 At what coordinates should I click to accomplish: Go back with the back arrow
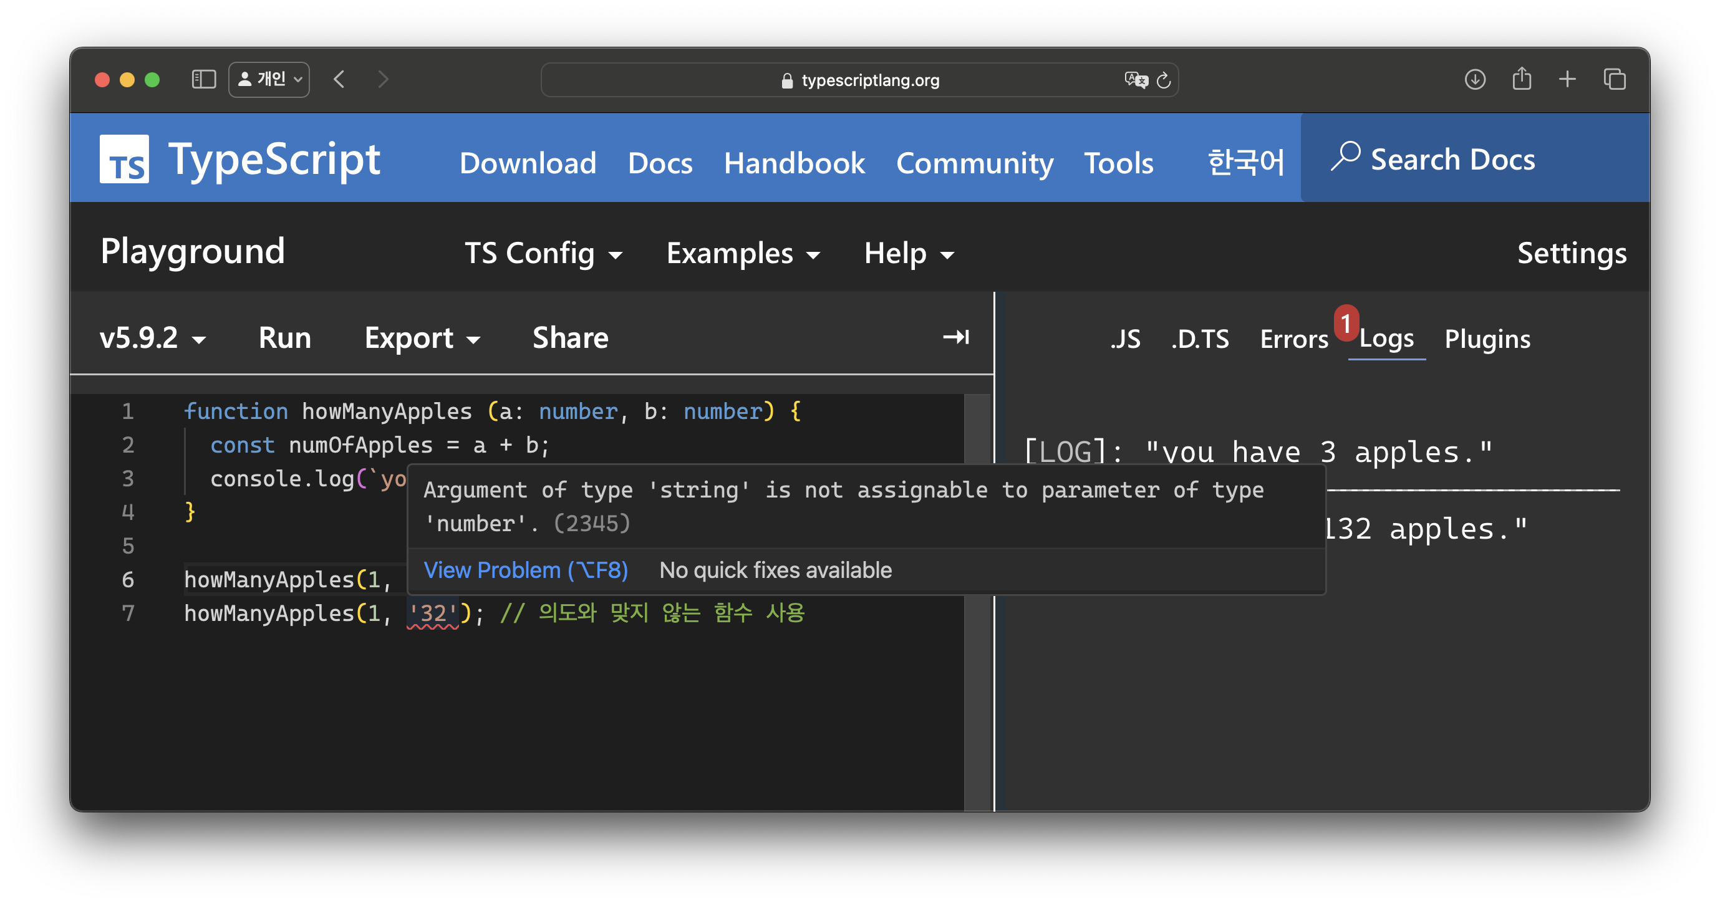tap(339, 79)
